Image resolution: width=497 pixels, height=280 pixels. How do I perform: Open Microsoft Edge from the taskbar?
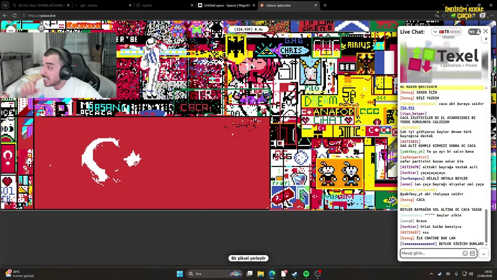(272, 274)
